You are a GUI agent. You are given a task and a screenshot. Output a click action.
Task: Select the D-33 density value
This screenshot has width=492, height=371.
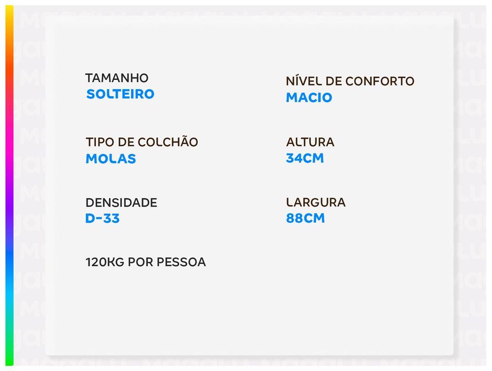(x=102, y=218)
